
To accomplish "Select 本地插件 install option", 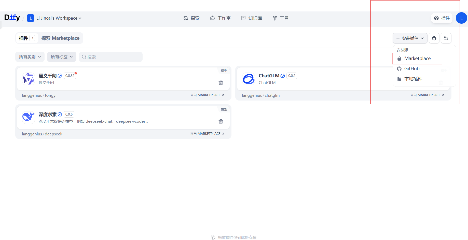I will coord(413,79).
